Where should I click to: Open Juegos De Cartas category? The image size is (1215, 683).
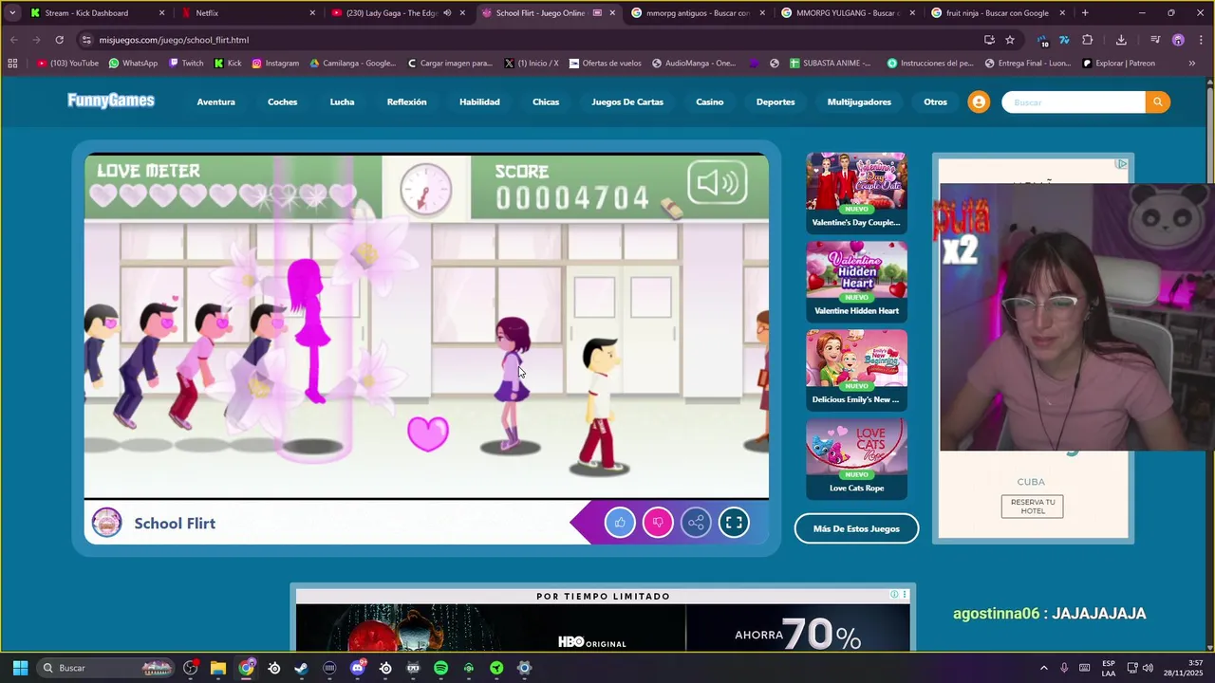click(x=627, y=102)
